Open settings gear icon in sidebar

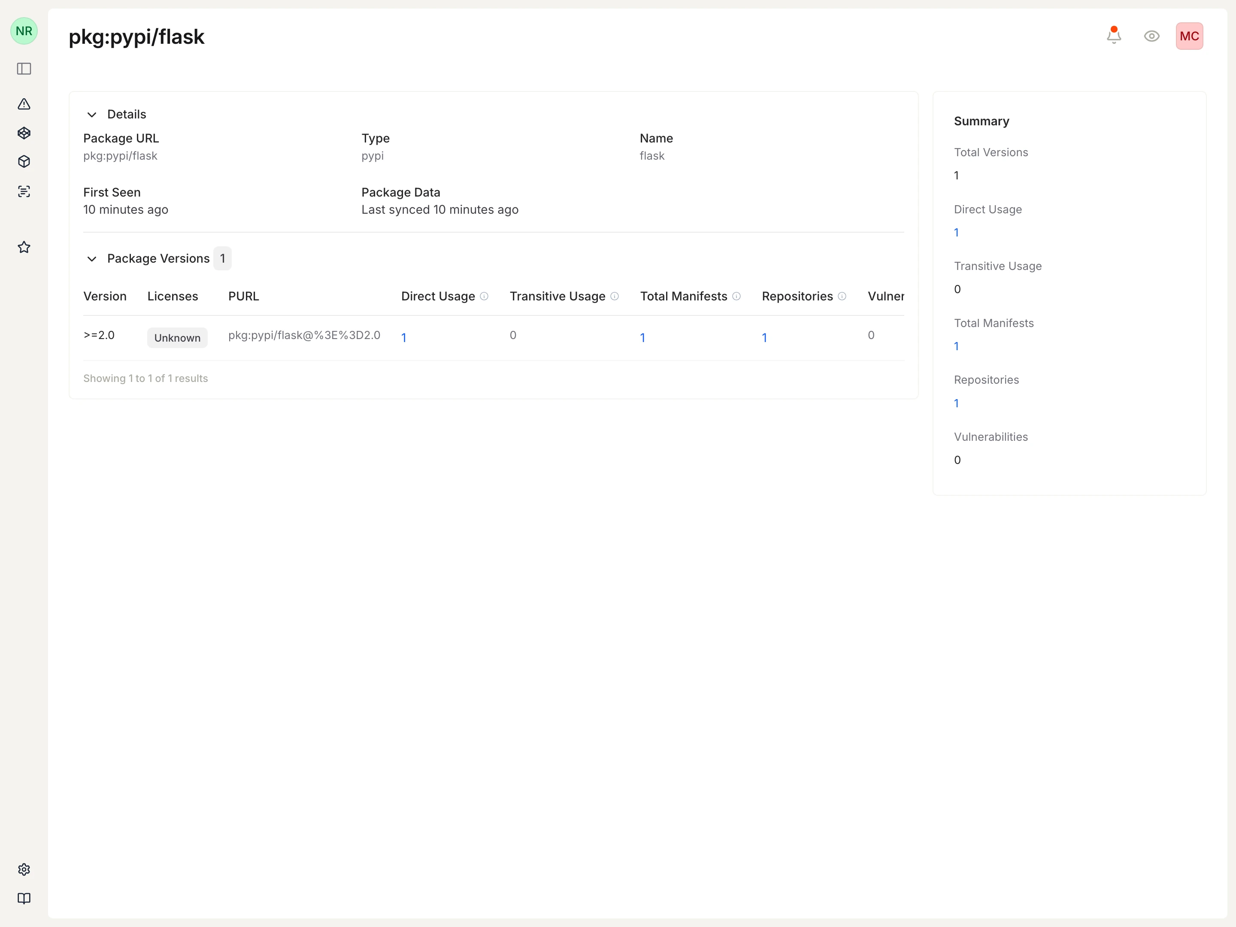(24, 869)
